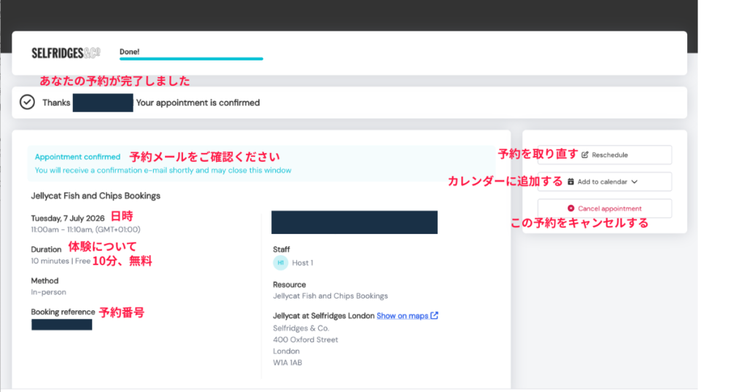747x392 pixels.
Task: Click 'Thanks' greeting text
Action: pos(56,103)
